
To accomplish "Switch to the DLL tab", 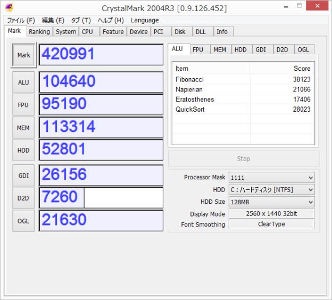I will coord(203,31).
